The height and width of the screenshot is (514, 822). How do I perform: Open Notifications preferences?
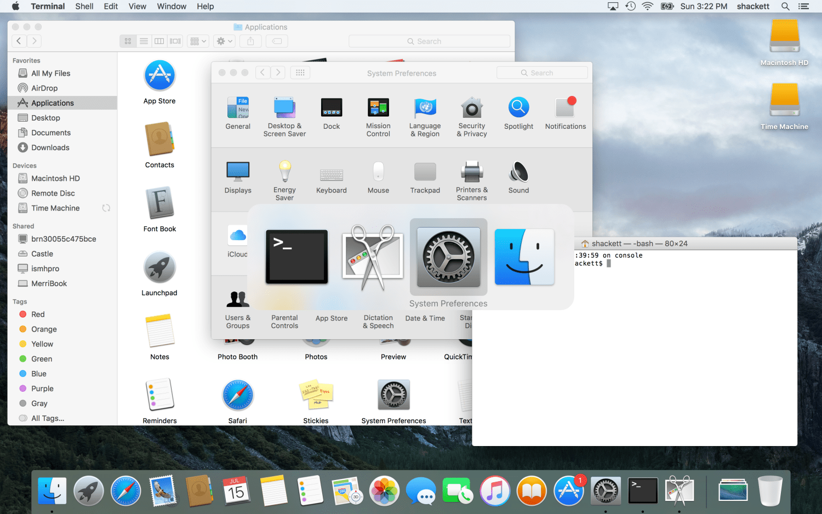(566, 114)
